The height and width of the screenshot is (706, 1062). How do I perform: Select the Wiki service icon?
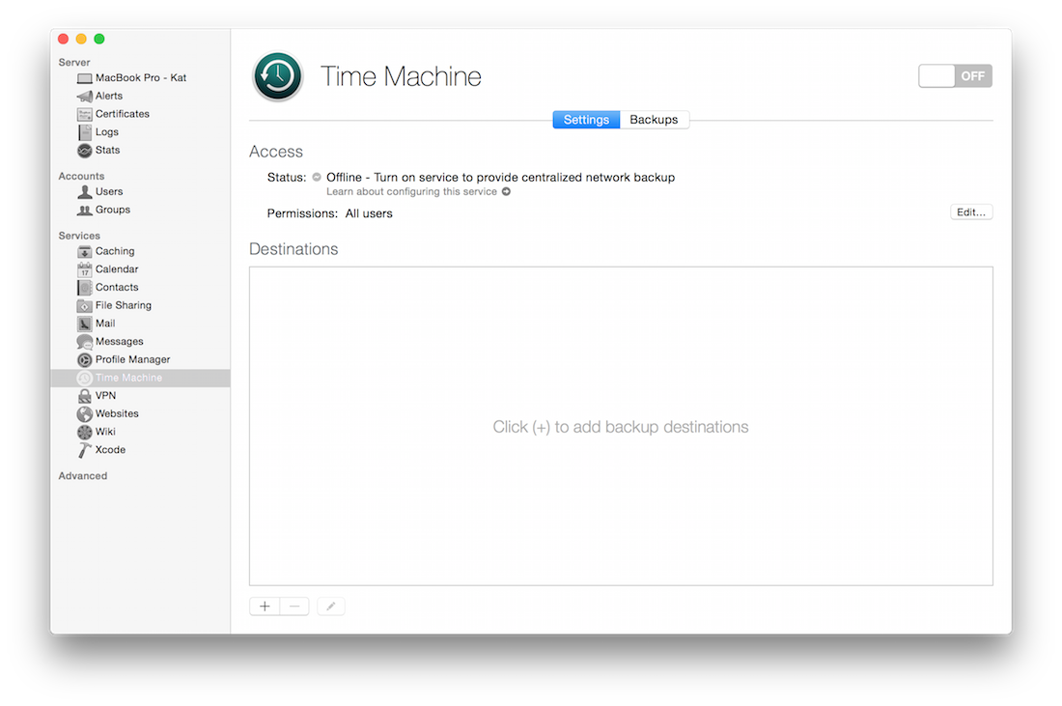(x=85, y=433)
